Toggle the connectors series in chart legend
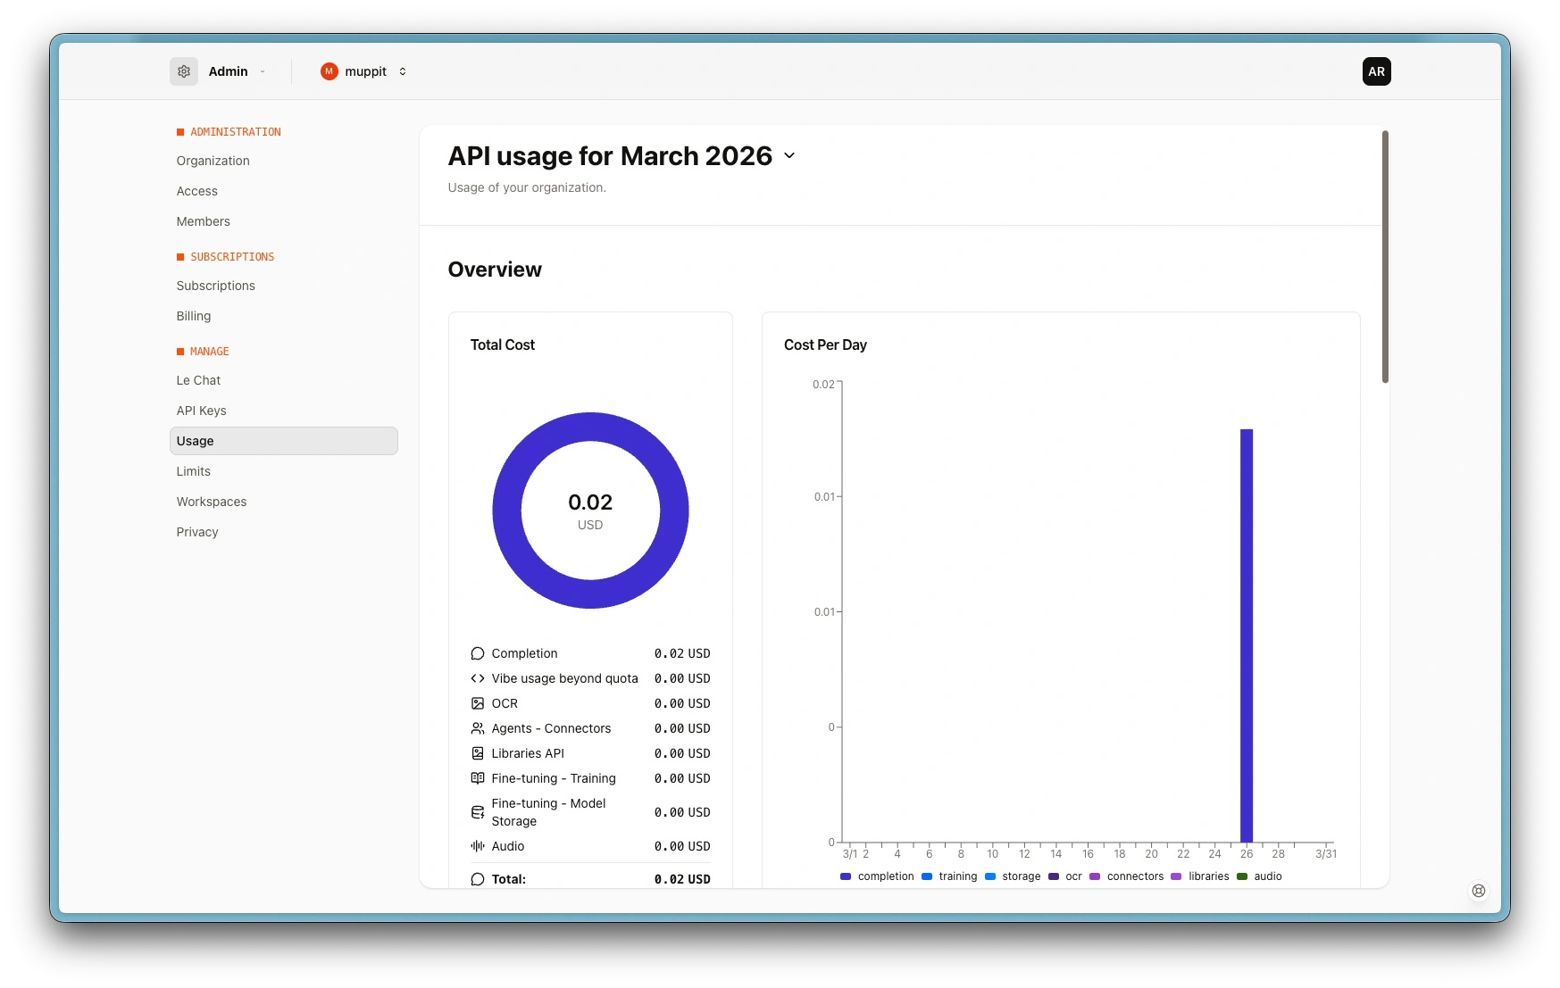Screen dimensions: 1560x988 1127,876
